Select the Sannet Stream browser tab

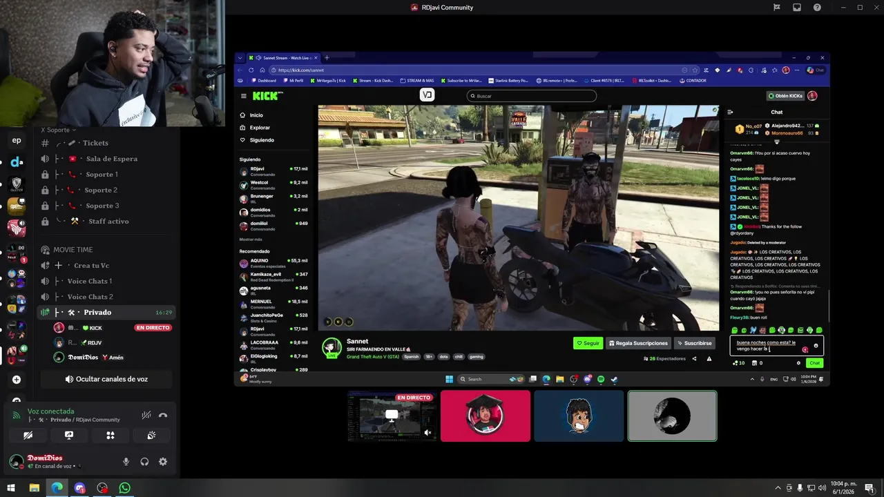point(283,58)
